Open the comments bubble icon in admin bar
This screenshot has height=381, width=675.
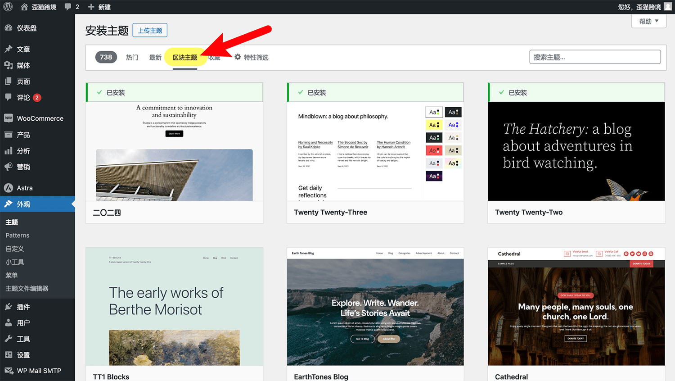tap(68, 7)
